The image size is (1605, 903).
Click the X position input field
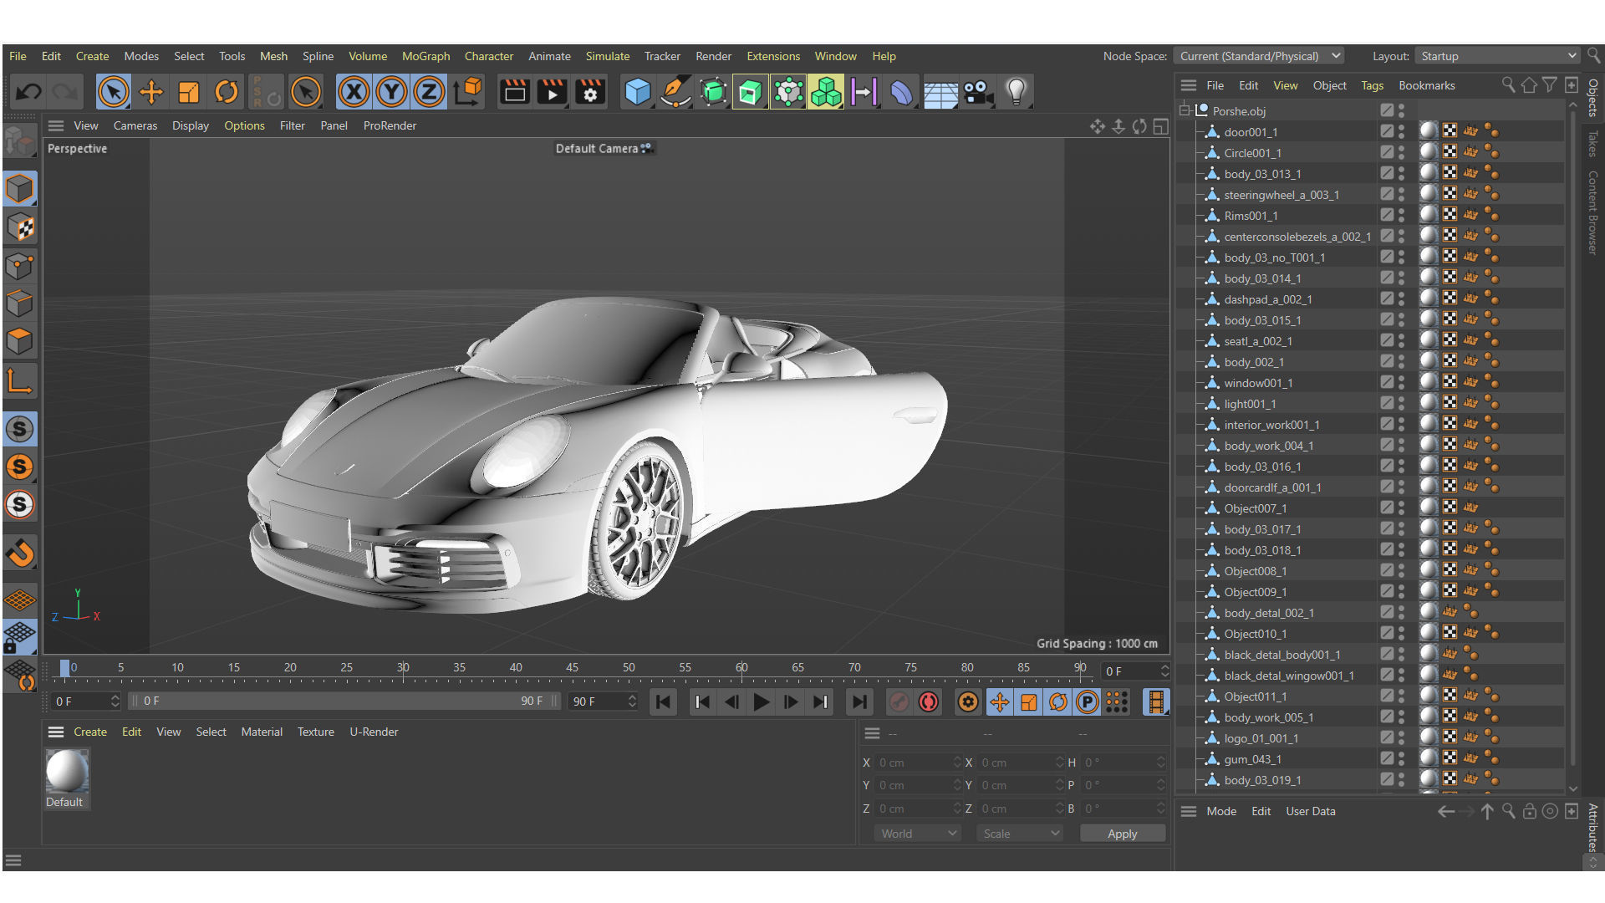(917, 763)
